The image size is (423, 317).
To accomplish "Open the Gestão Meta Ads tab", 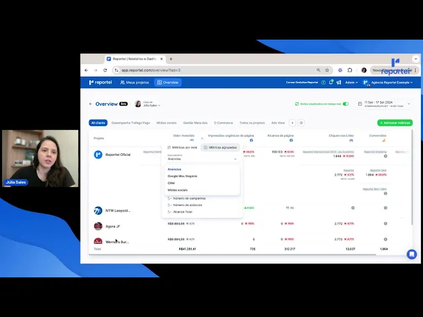I will (196, 123).
